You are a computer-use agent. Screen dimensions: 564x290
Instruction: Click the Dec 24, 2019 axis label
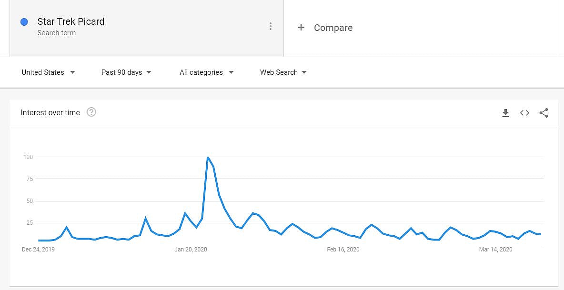click(39, 250)
